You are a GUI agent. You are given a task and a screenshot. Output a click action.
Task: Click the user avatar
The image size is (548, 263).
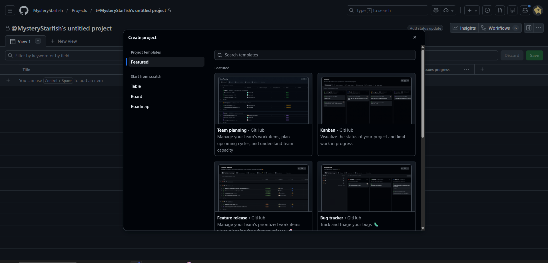538,11
